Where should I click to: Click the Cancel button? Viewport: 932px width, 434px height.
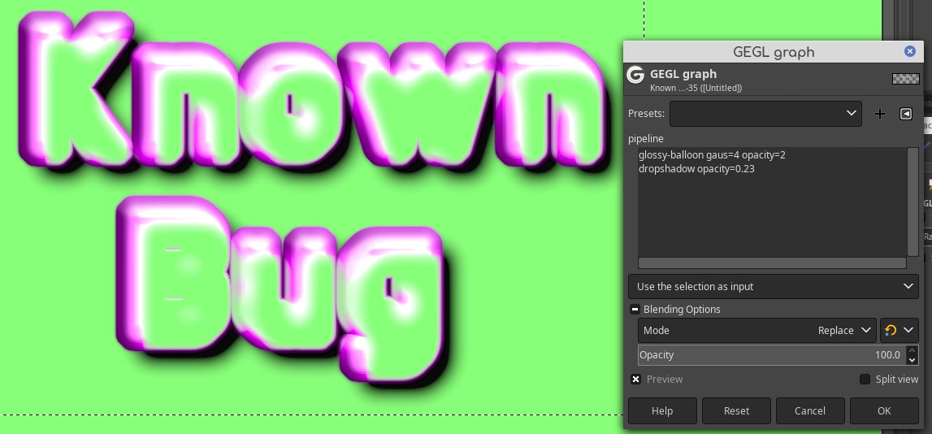tap(810, 410)
